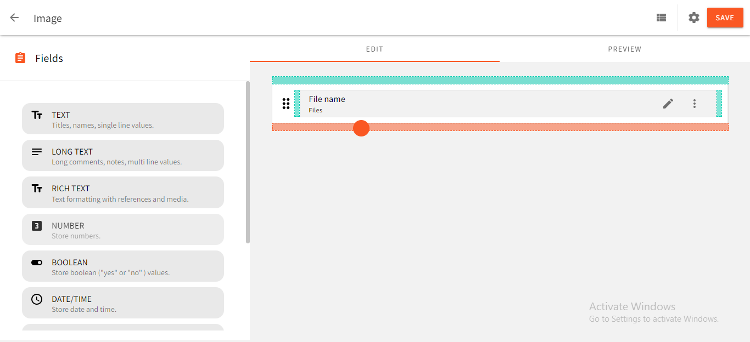Image resolution: width=750 pixels, height=342 pixels.
Task: Click the Boolean toggle icon
Action: [37, 263]
